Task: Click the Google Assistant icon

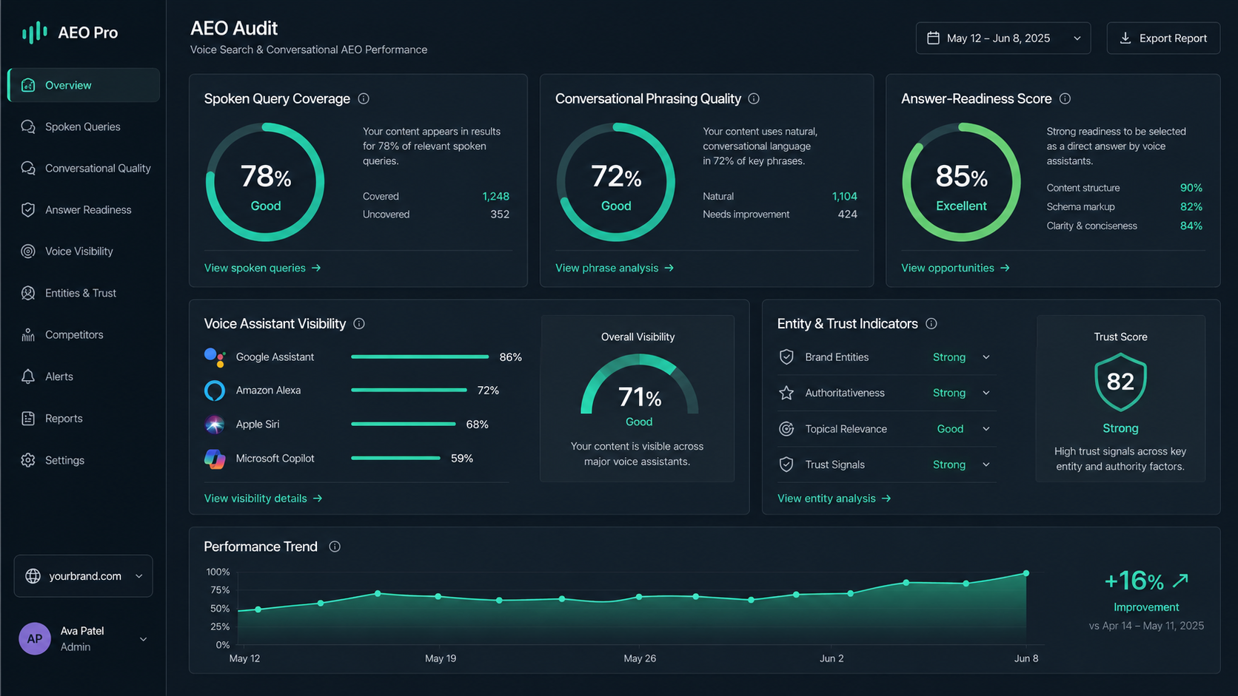Action: point(215,357)
